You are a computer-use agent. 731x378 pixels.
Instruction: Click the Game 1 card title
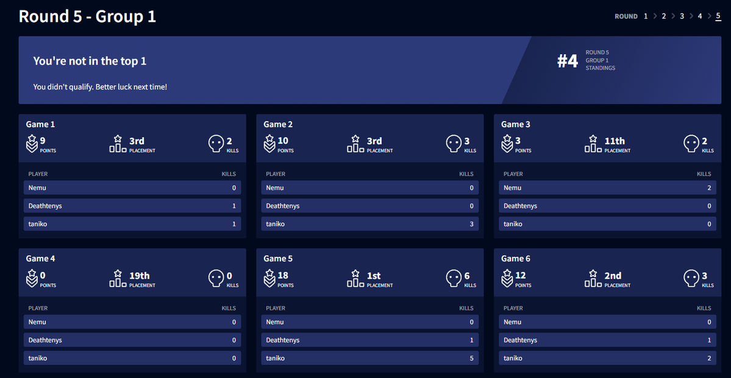tap(41, 124)
